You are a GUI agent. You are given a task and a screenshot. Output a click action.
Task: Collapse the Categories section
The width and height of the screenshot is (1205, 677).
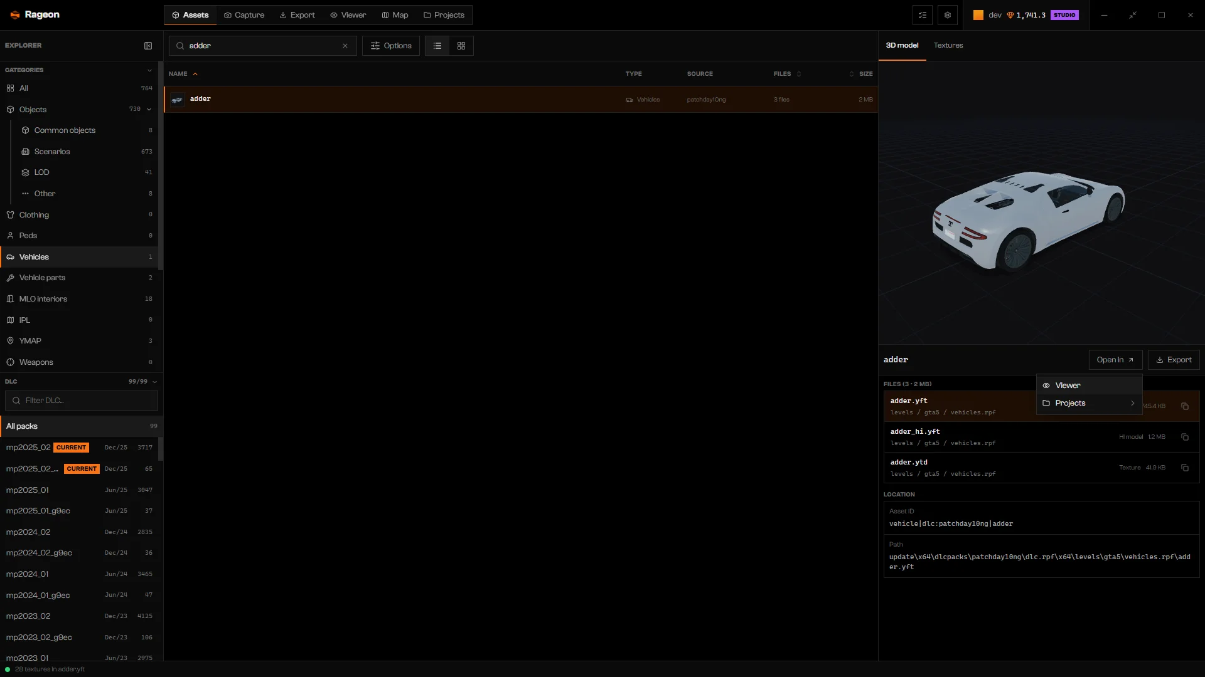click(x=149, y=70)
